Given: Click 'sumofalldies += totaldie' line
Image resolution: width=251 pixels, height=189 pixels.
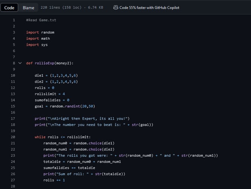Looking at the screenshot, I should point(69,168).
